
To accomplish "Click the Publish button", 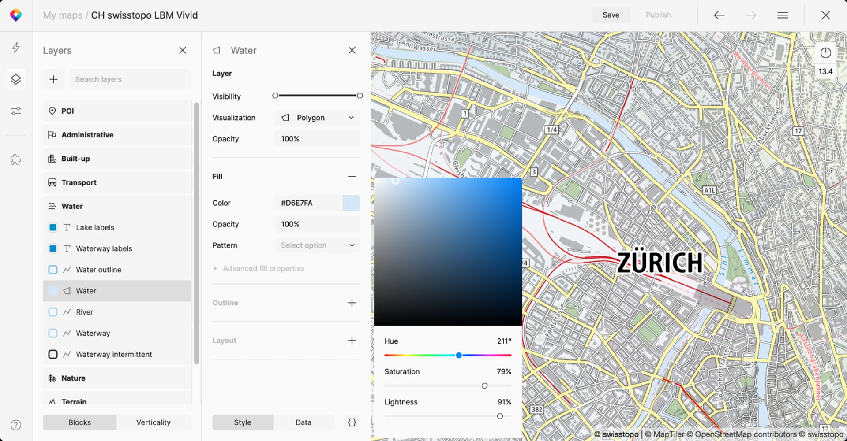I will tap(658, 15).
